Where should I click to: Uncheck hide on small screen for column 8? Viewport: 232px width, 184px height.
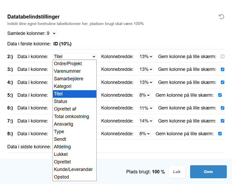pyautogui.click(x=220, y=134)
